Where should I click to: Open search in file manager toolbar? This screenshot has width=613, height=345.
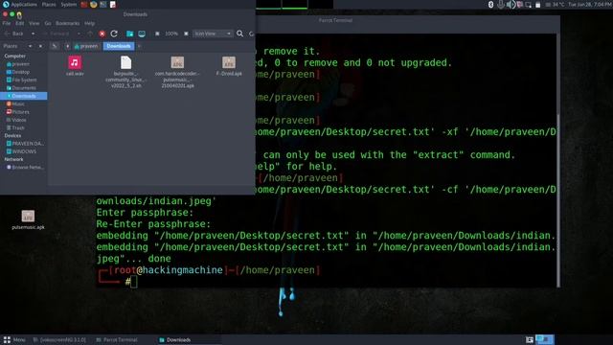tap(239, 34)
